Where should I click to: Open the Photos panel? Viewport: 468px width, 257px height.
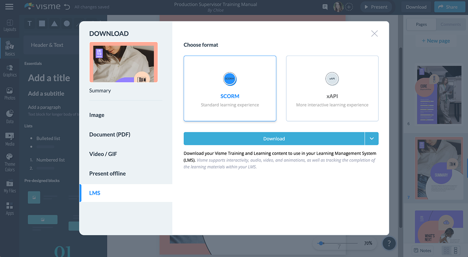point(9,93)
